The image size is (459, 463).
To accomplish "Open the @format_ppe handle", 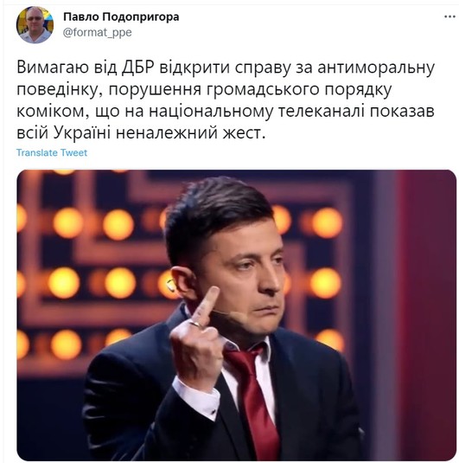I will [x=98, y=32].
